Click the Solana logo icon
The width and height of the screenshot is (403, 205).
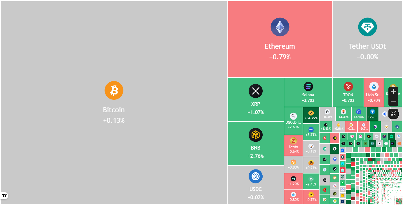click(x=308, y=86)
